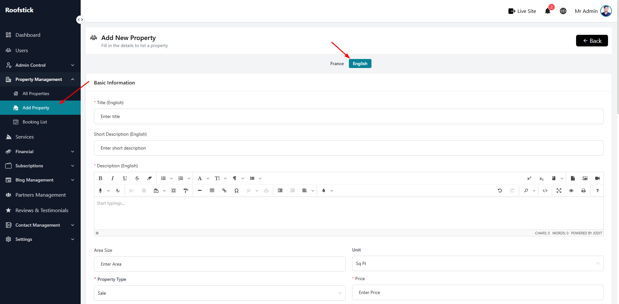Open the Property Type dropdown showing Sale
The image size is (619, 304).
tap(219, 293)
